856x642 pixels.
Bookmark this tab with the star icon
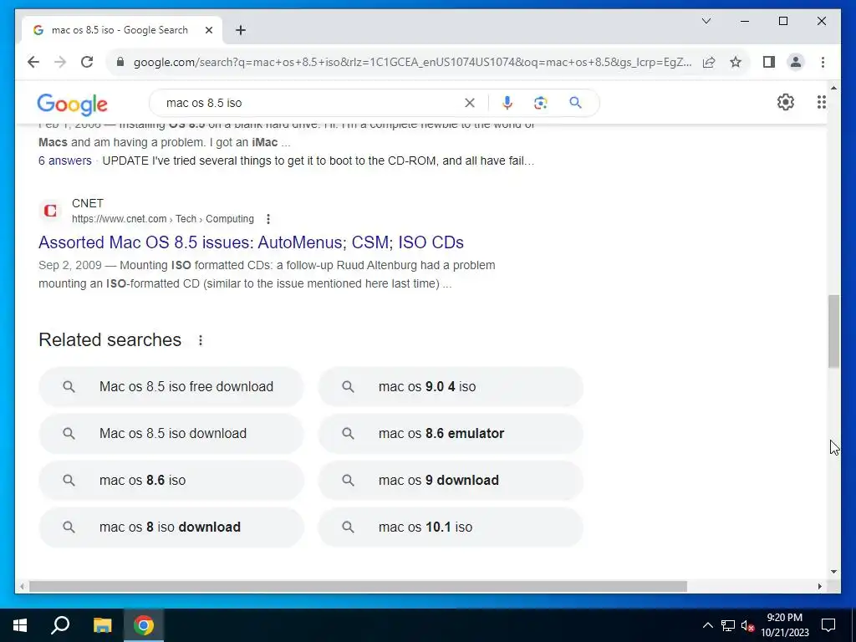pos(736,62)
